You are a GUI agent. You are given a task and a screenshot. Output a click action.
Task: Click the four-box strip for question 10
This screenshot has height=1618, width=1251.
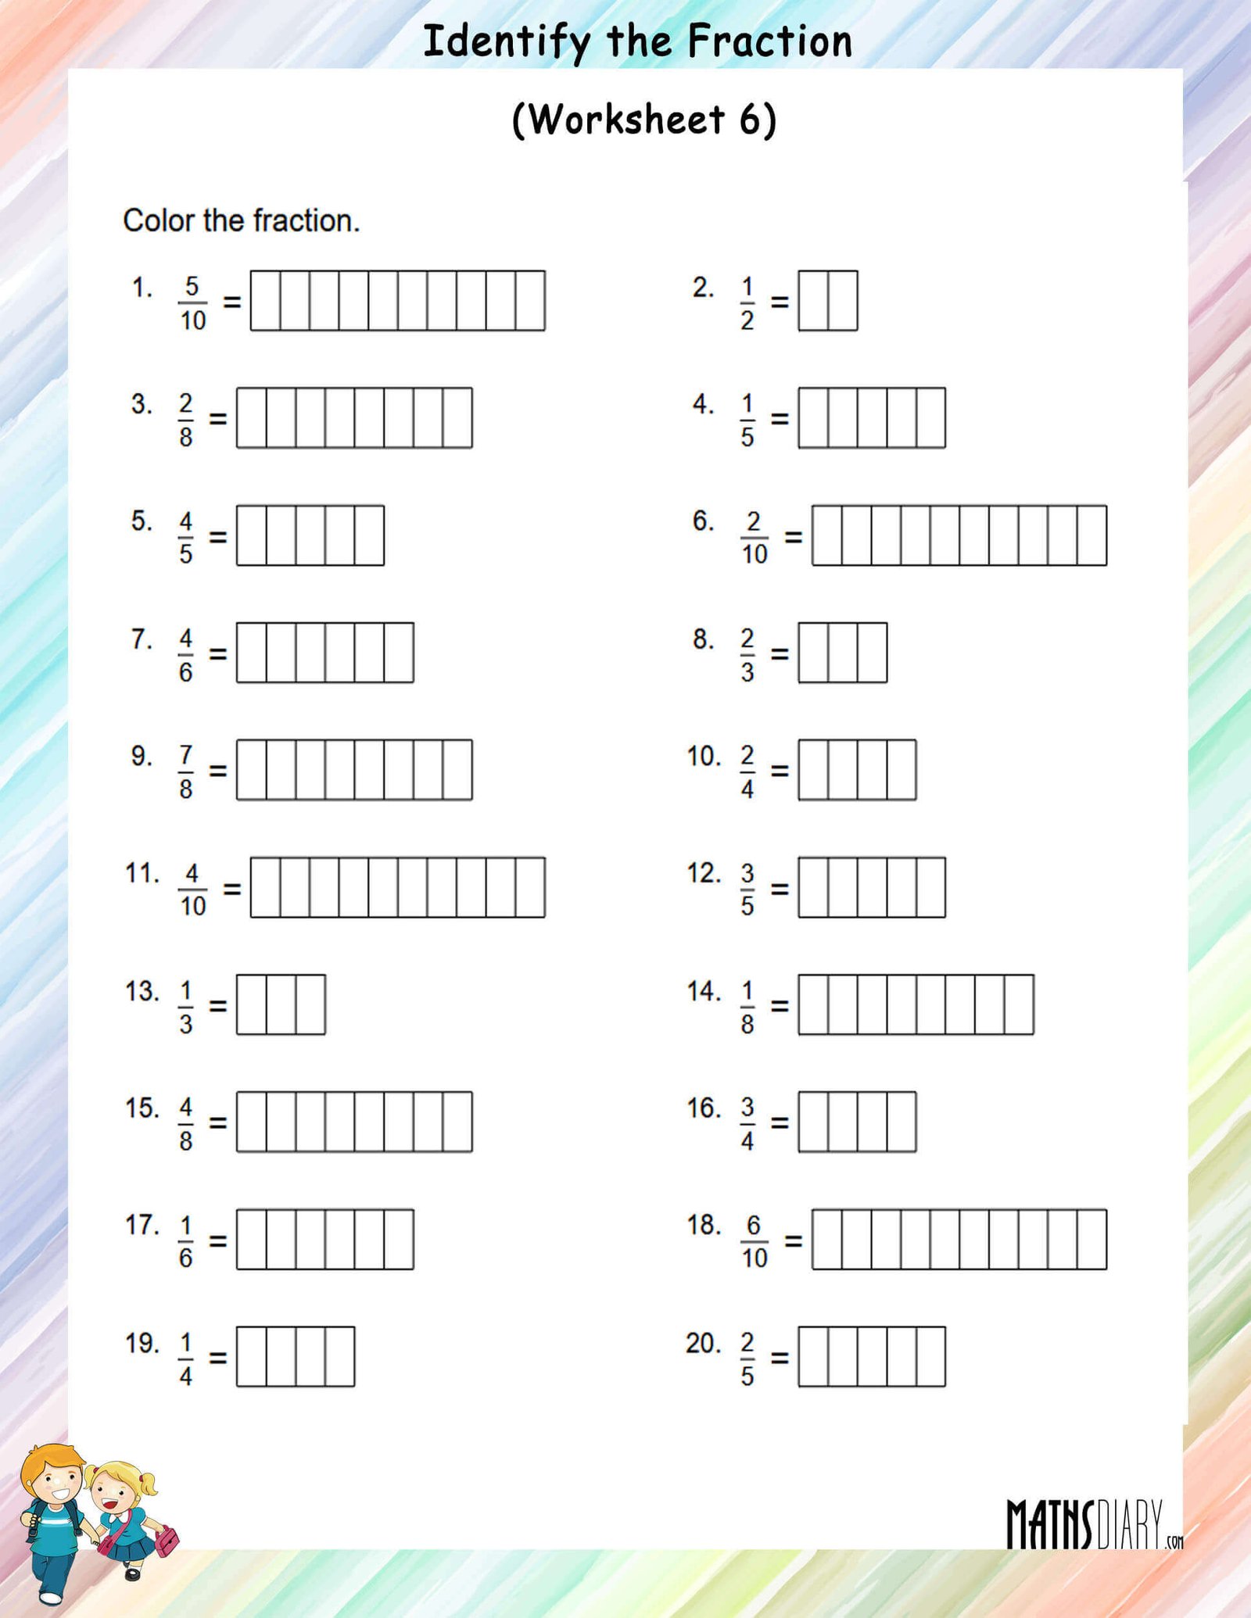click(x=858, y=770)
